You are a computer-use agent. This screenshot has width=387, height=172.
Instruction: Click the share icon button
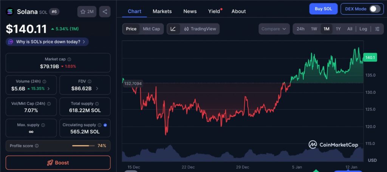pos(105,12)
